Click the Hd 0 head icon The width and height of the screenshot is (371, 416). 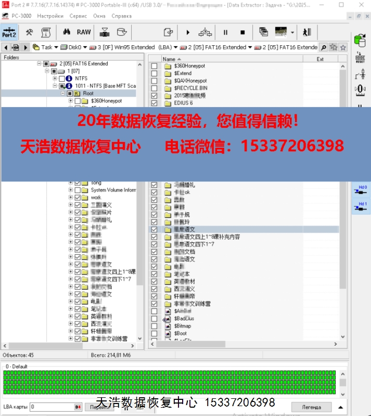pos(362,189)
